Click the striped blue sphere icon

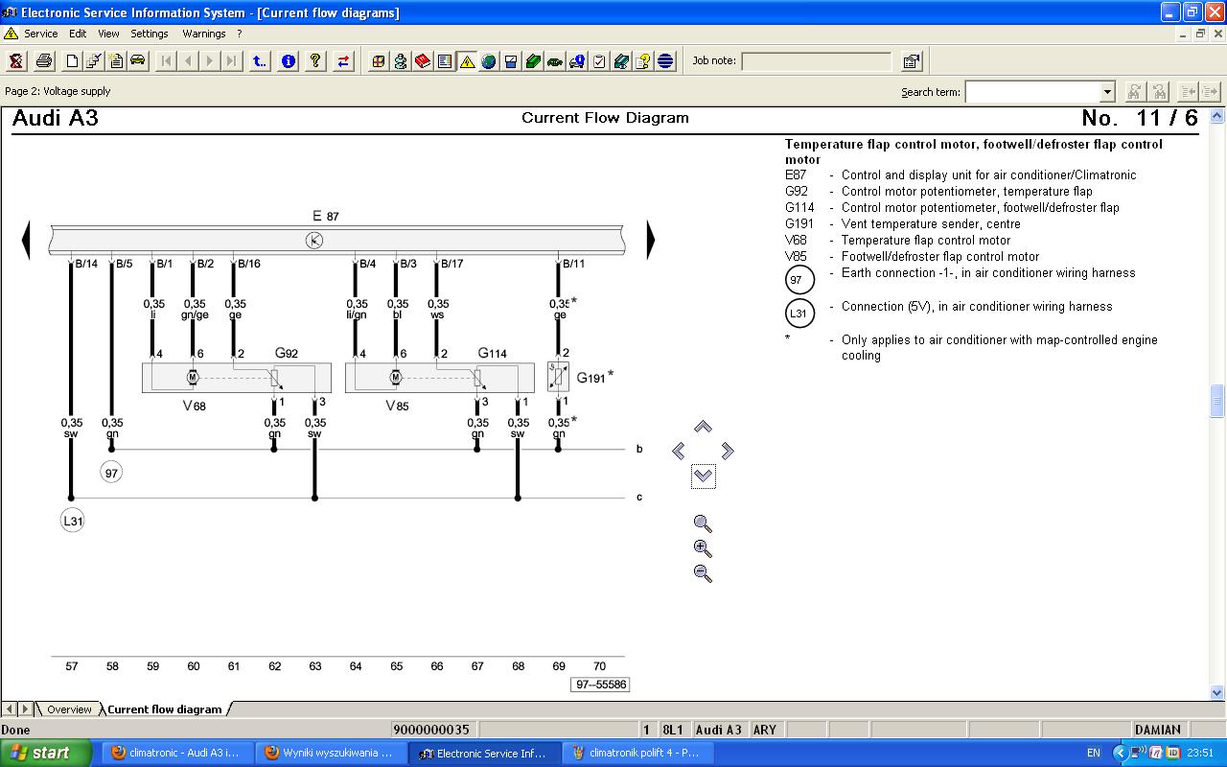tap(665, 61)
